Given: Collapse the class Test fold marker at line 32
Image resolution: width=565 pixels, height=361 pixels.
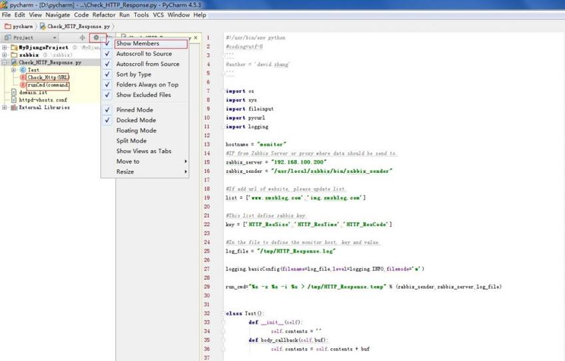Looking at the screenshot, I should (223, 314).
